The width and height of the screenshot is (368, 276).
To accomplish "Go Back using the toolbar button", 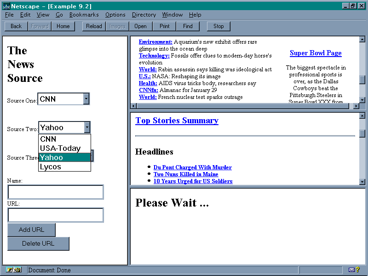I will point(16,26).
